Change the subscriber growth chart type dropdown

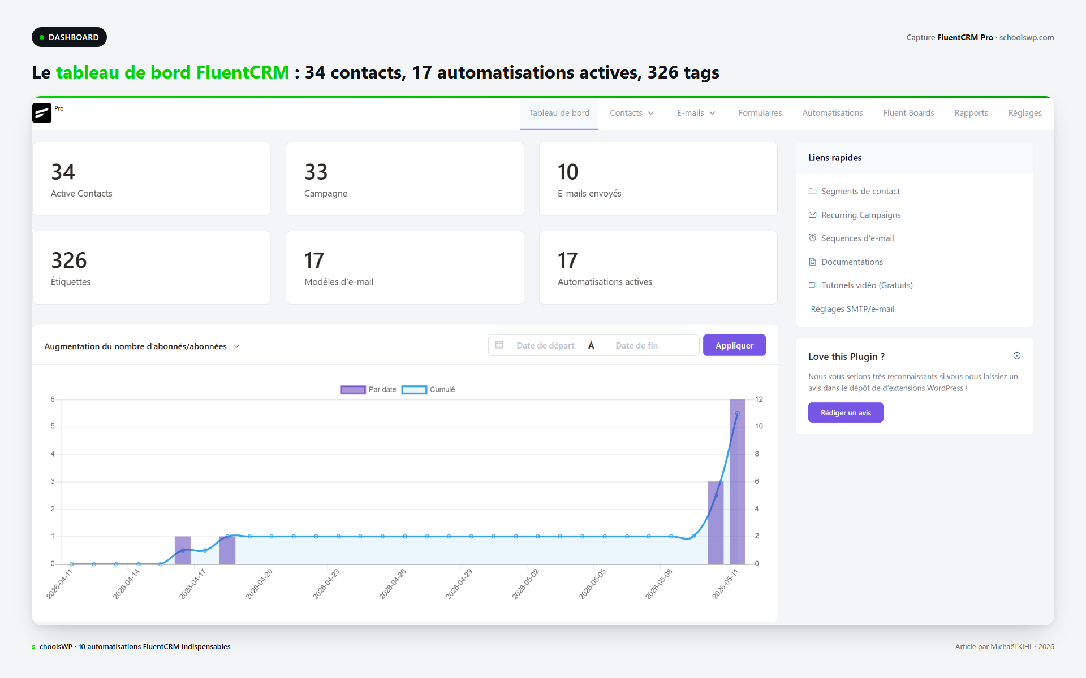(x=142, y=346)
